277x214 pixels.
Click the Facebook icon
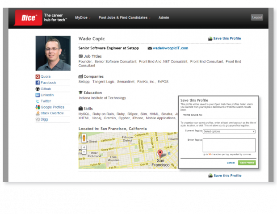[x=38, y=83]
